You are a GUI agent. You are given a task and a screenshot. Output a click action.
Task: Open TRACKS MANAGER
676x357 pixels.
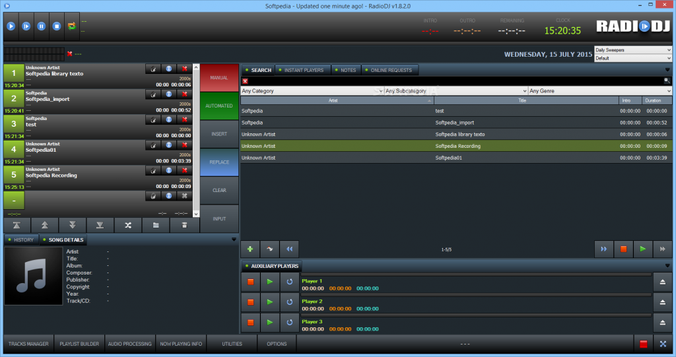tap(28, 344)
